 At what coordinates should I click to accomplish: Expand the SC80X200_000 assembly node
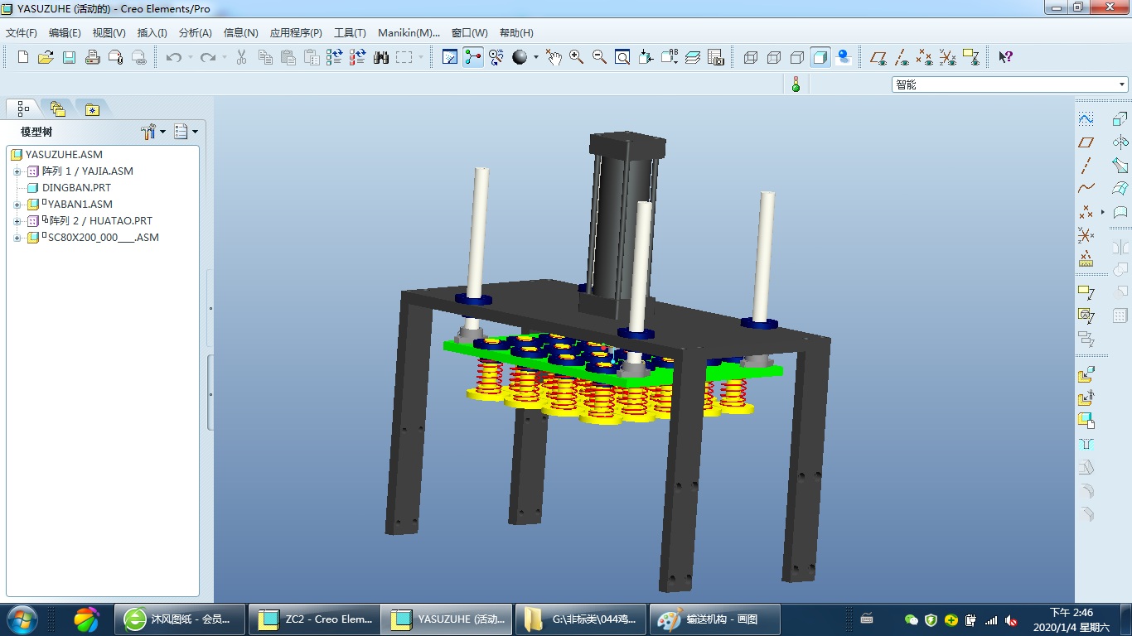click(x=17, y=238)
